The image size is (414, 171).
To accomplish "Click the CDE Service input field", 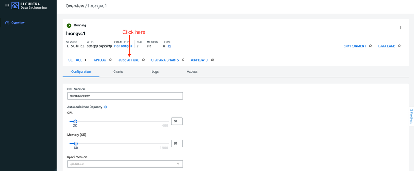I will click(125, 96).
